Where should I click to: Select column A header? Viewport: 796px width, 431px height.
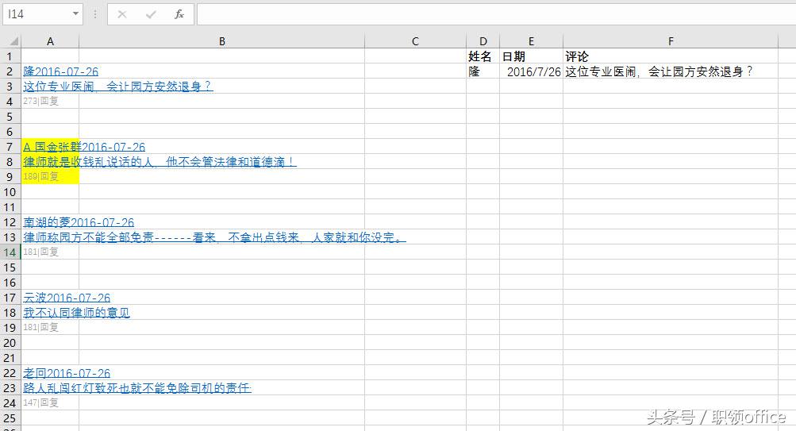[x=50, y=41]
